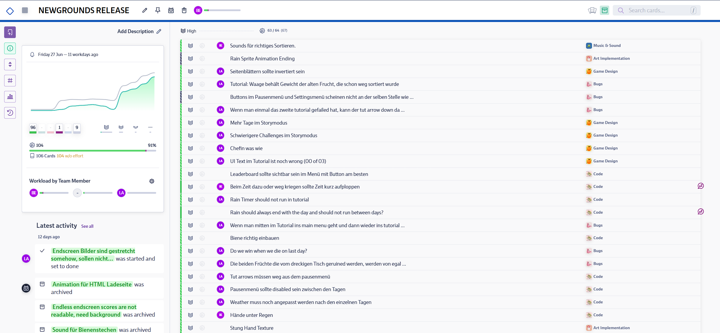Filter by highest priority triple-chevron icon in stats
The image size is (720, 333).
106,128
